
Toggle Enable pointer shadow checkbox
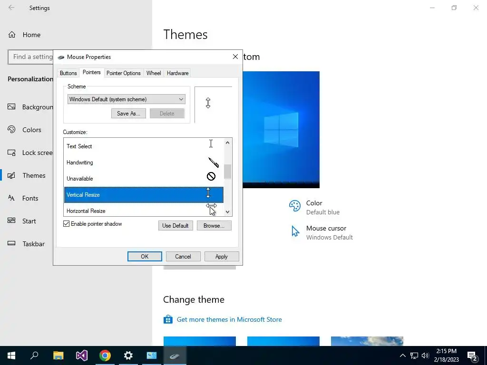[x=66, y=224]
